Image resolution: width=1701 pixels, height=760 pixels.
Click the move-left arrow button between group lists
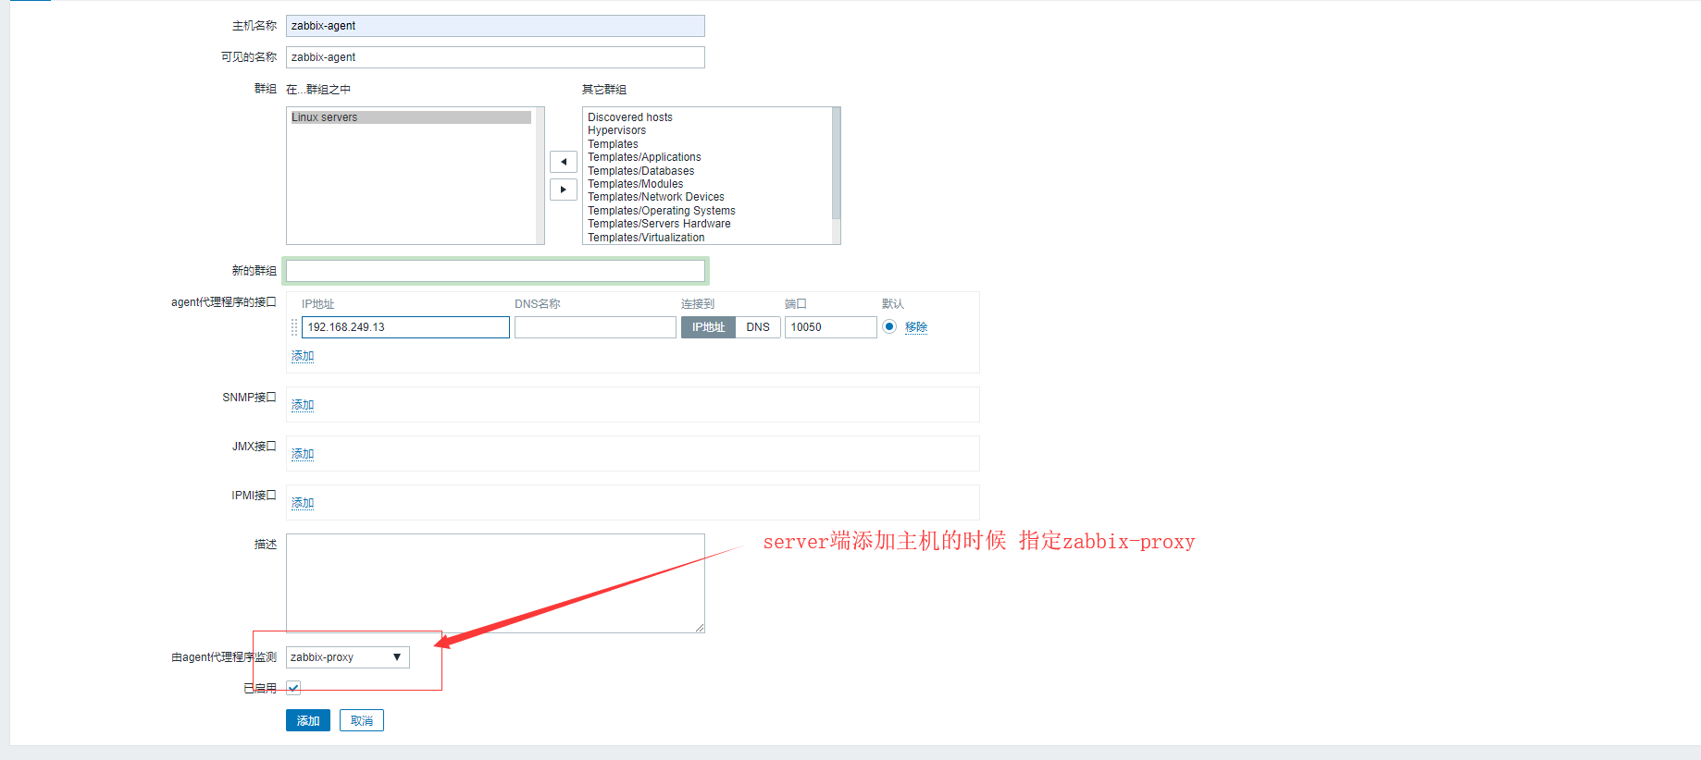click(563, 162)
